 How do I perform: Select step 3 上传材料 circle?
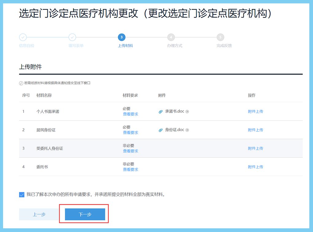(x=122, y=37)
